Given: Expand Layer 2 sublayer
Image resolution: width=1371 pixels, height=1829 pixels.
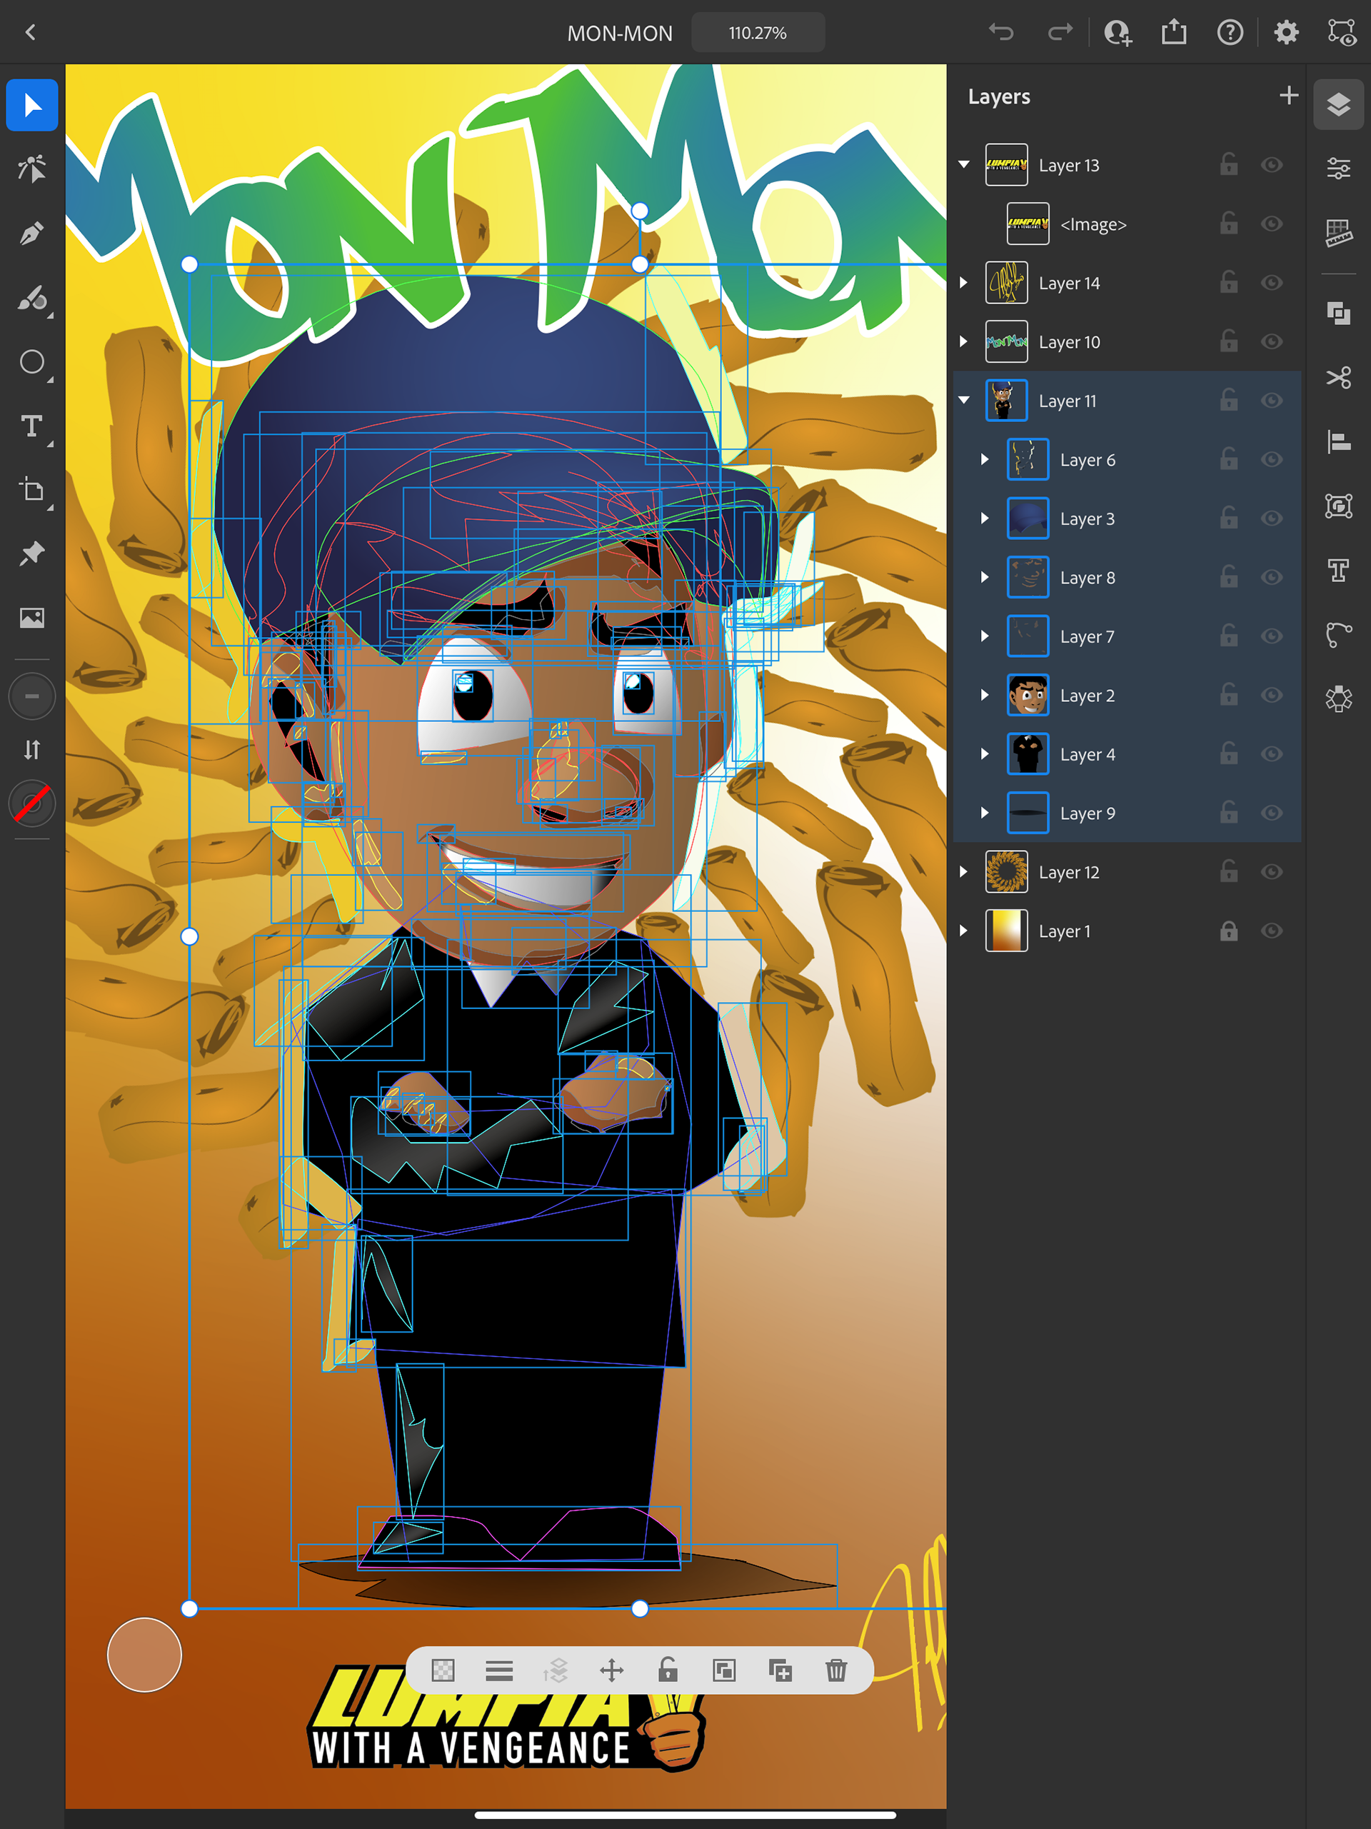Looking at the screenshot, I should pos(985,696).
